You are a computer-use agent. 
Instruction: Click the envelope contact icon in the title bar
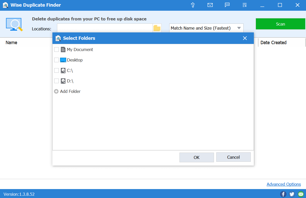[210, 5]
